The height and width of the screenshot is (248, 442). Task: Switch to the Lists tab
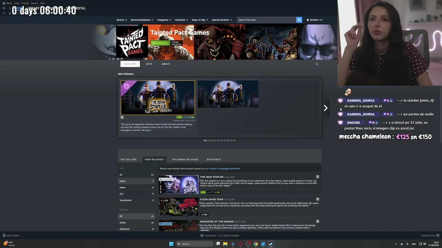tap(149, 64)
